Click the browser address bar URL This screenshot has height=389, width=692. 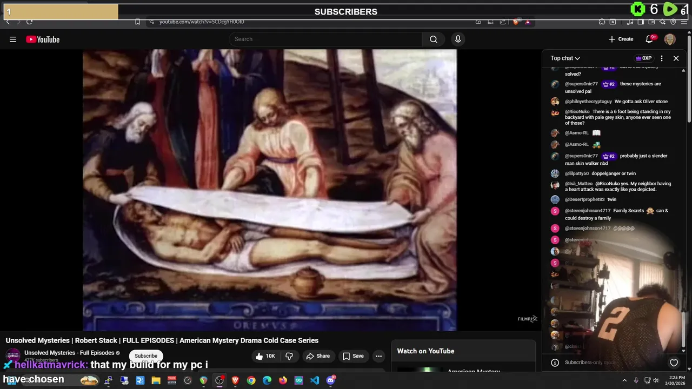point(202,22)
